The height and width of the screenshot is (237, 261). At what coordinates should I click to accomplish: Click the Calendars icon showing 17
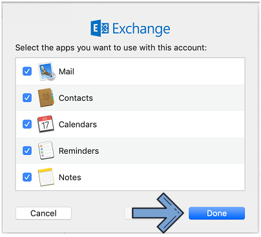point(46,124)
